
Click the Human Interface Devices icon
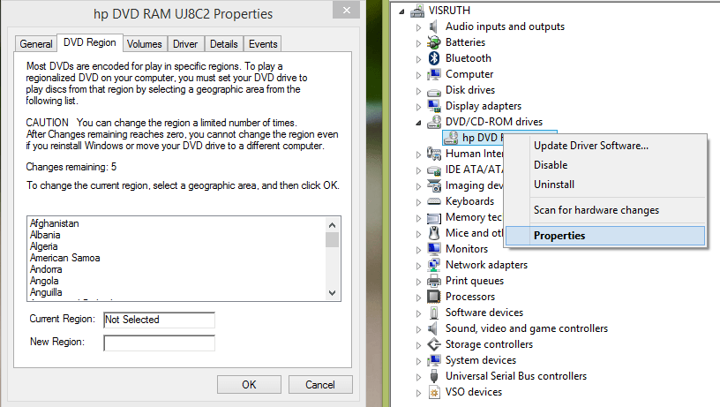click(434, 154)
